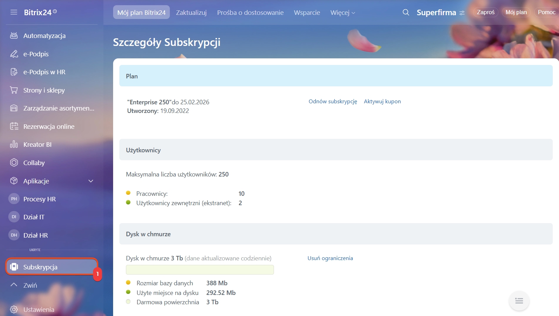Expand the Aplikacje sidebar section
Image resolution: width=559 pixels, height=316 pixels.
pos(91,181)
